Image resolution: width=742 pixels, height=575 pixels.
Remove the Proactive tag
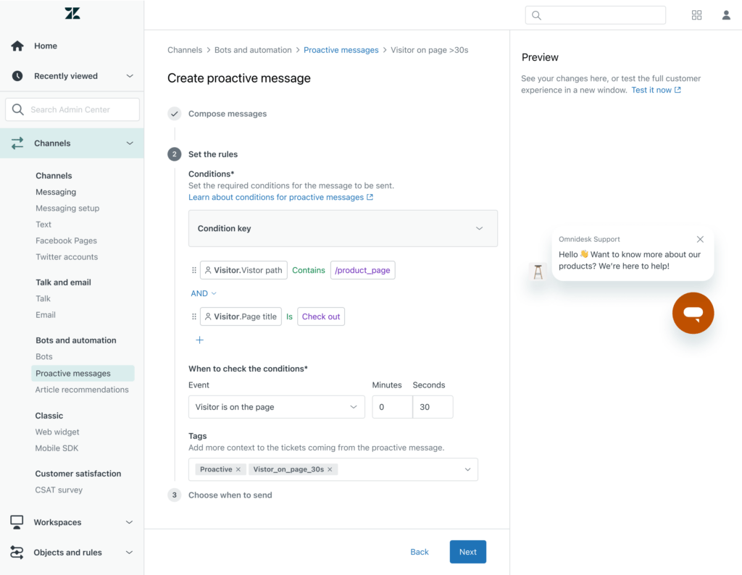click(x=238, y=469)
